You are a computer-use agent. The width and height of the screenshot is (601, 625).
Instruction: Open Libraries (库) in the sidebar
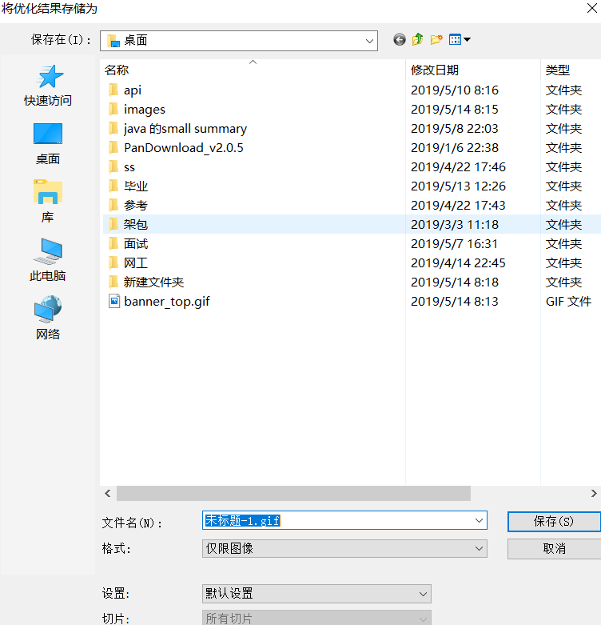tap(48, 202)
